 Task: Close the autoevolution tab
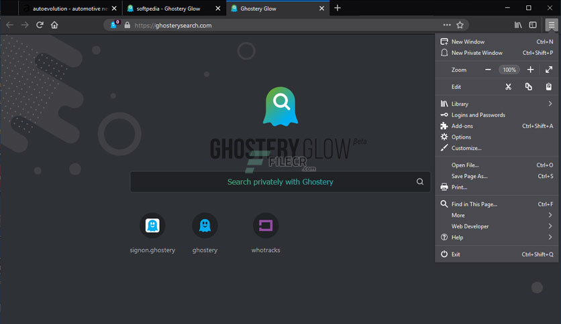pos(114,8)
